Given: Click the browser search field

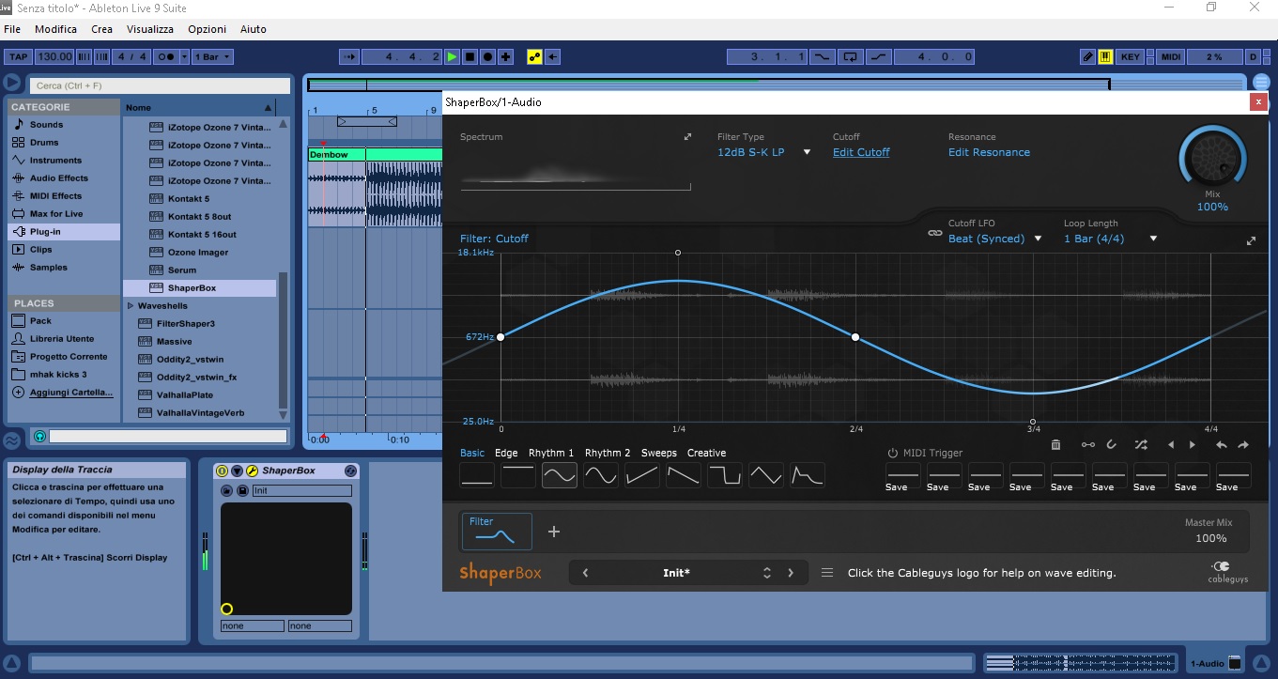Looking at the screenshot, I should point(158,85).
